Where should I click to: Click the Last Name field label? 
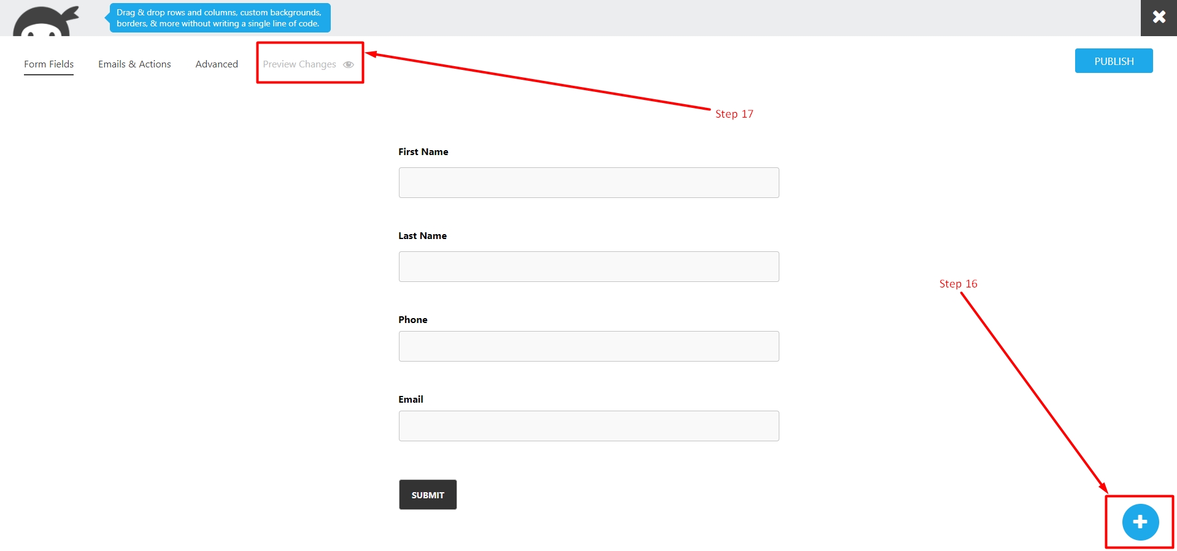423,236
